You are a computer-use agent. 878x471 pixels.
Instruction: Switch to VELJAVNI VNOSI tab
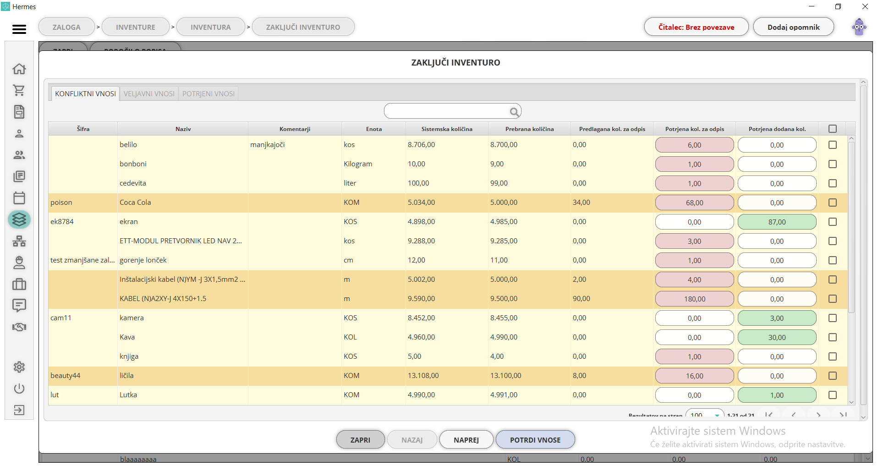tap(149, 93)
